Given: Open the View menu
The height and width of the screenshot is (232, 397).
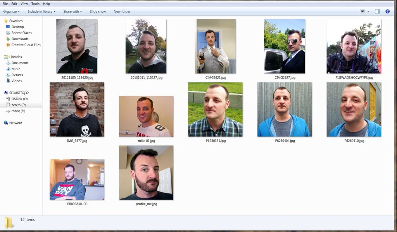Looking at the screenshot, I should [x=24, y=4].
